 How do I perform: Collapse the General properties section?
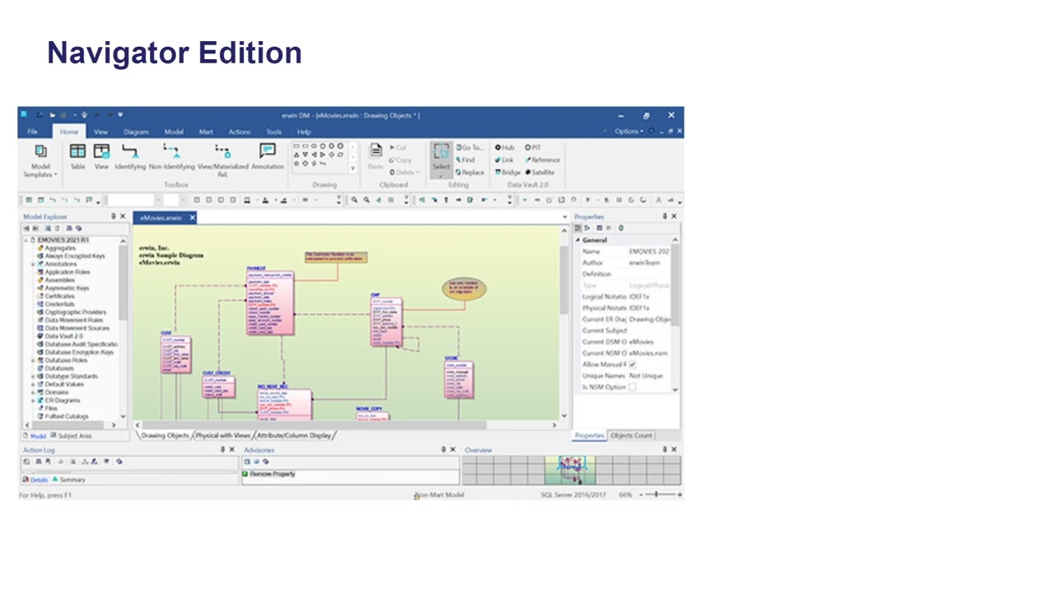[x=578, y=240]
